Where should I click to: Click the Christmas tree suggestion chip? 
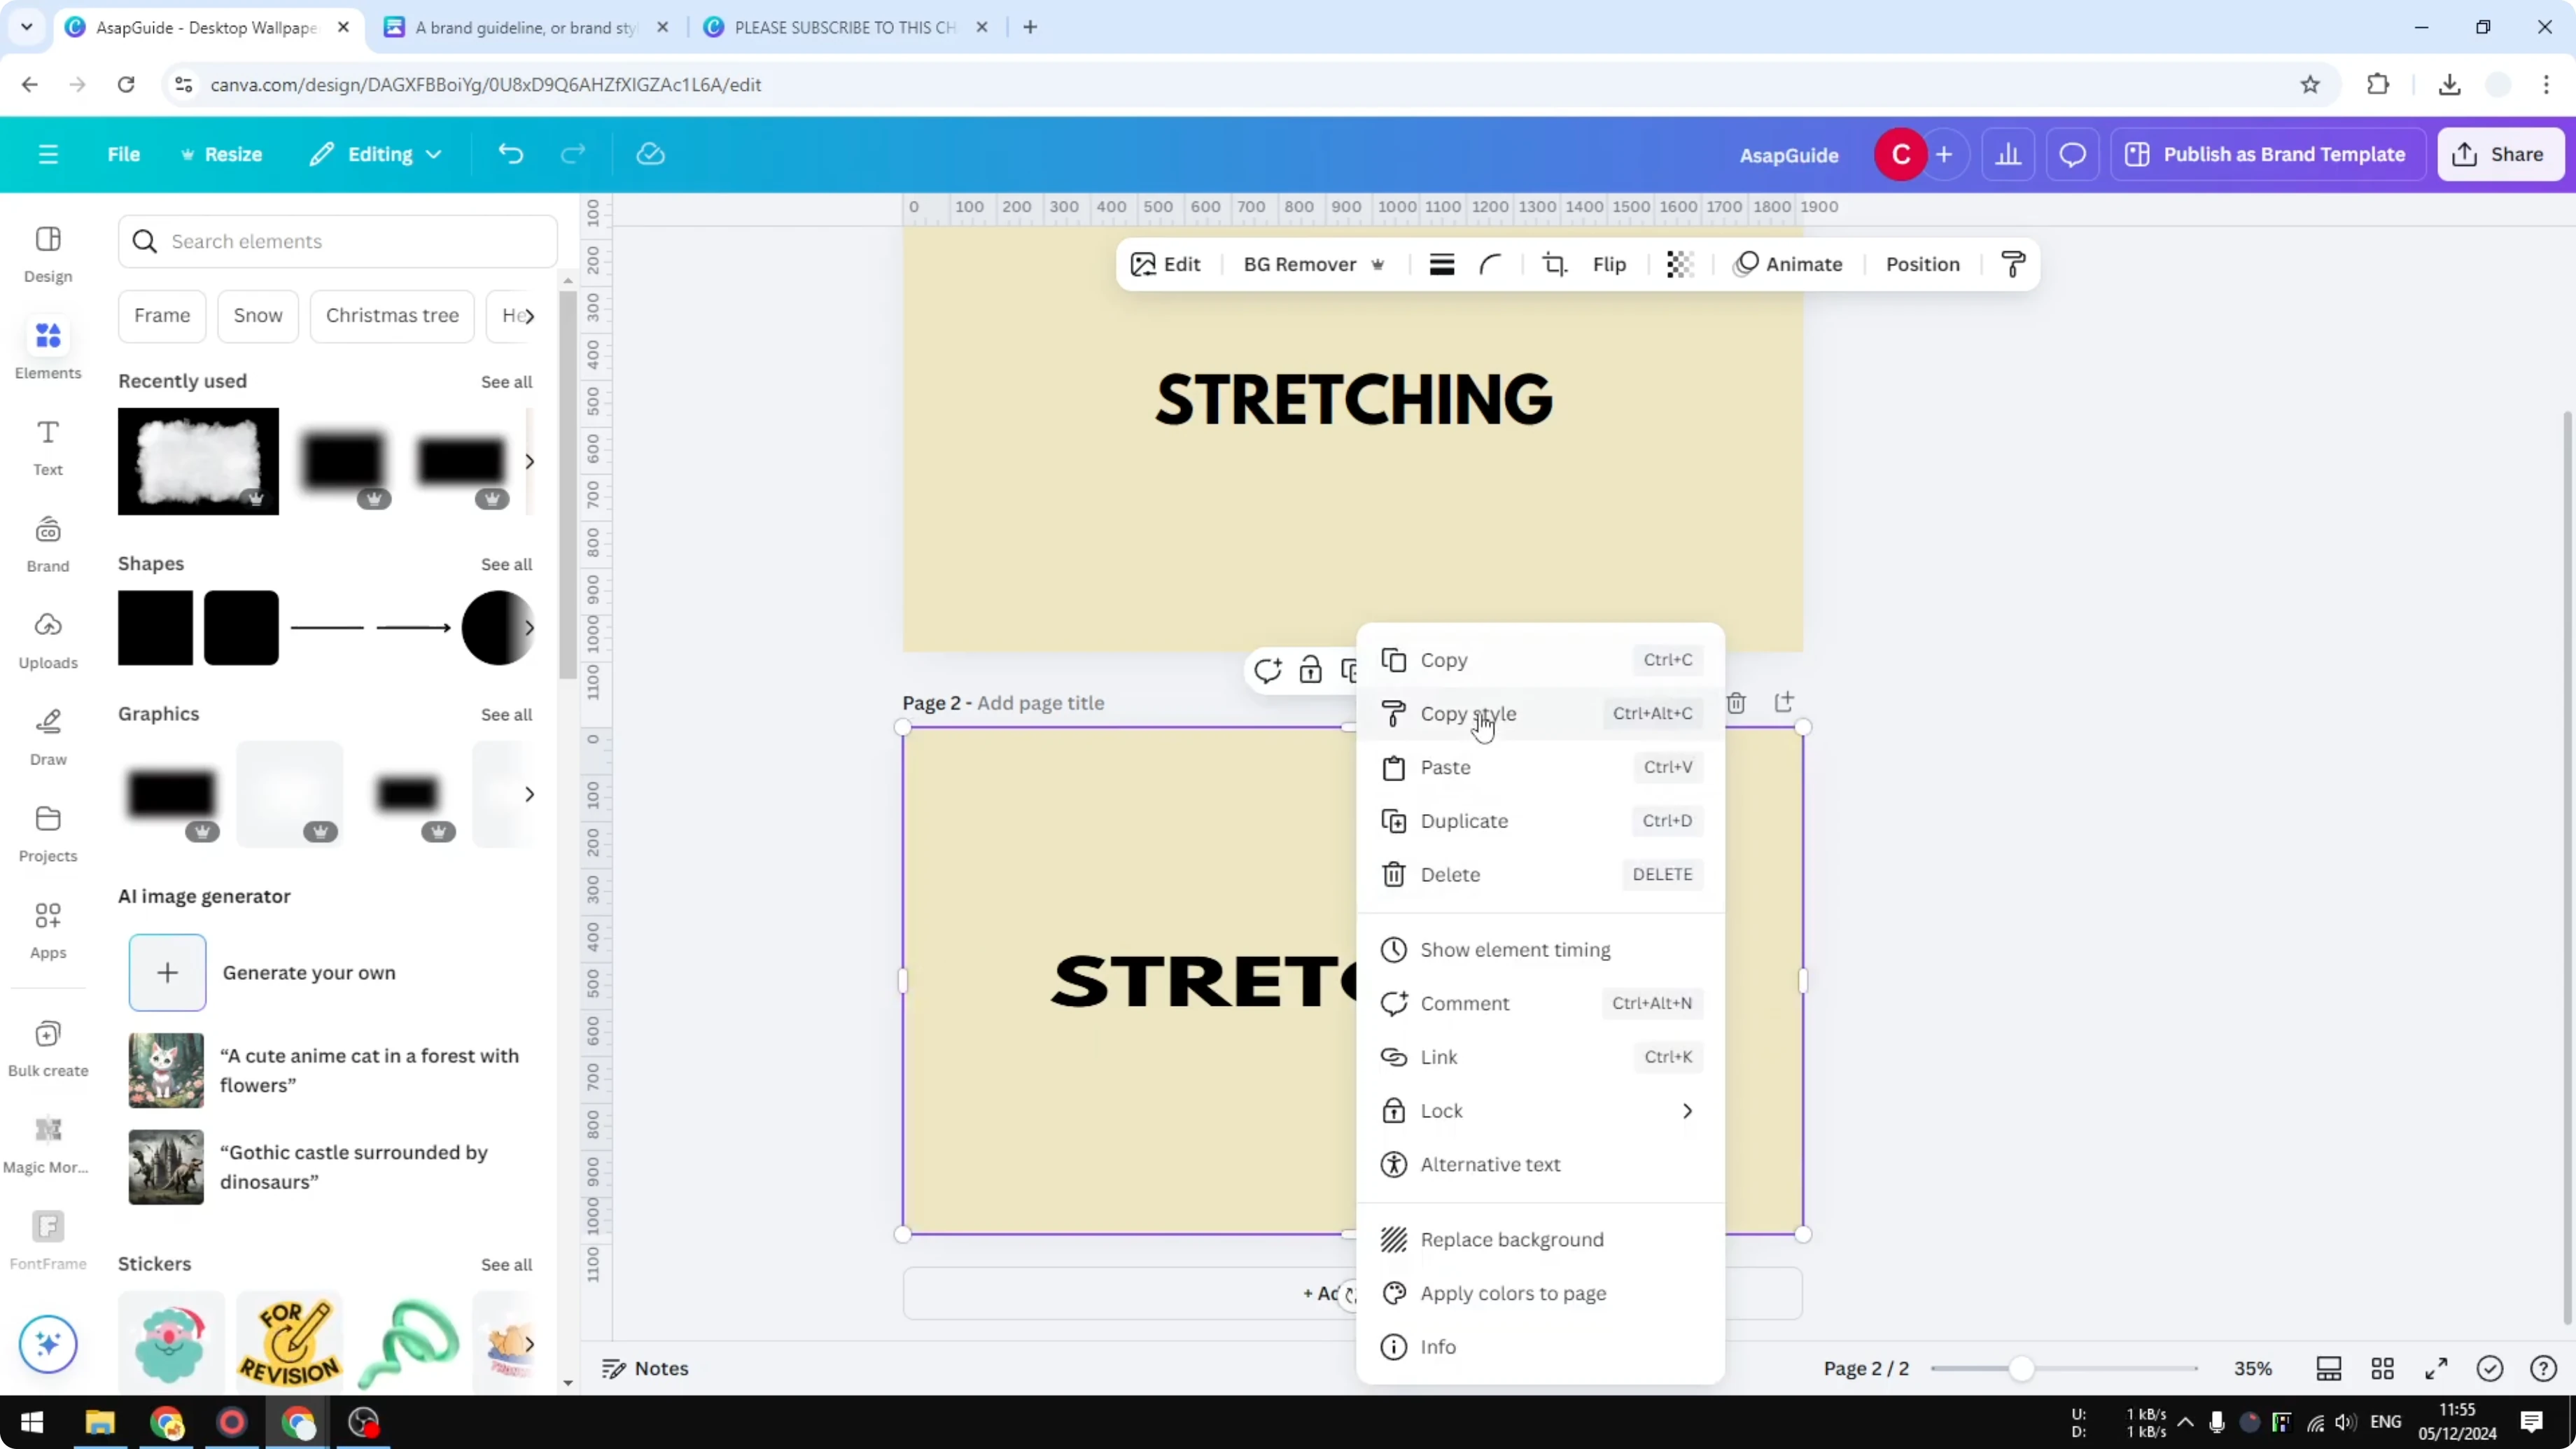pos(392,316)
